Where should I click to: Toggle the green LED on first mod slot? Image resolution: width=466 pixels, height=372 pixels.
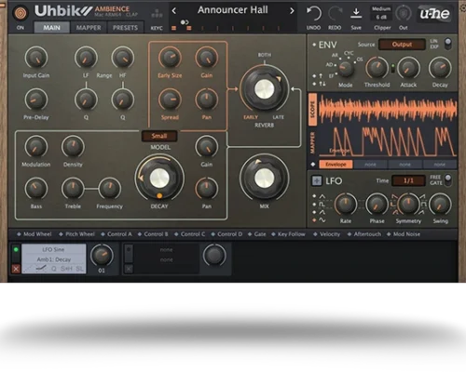coord(16,249)
